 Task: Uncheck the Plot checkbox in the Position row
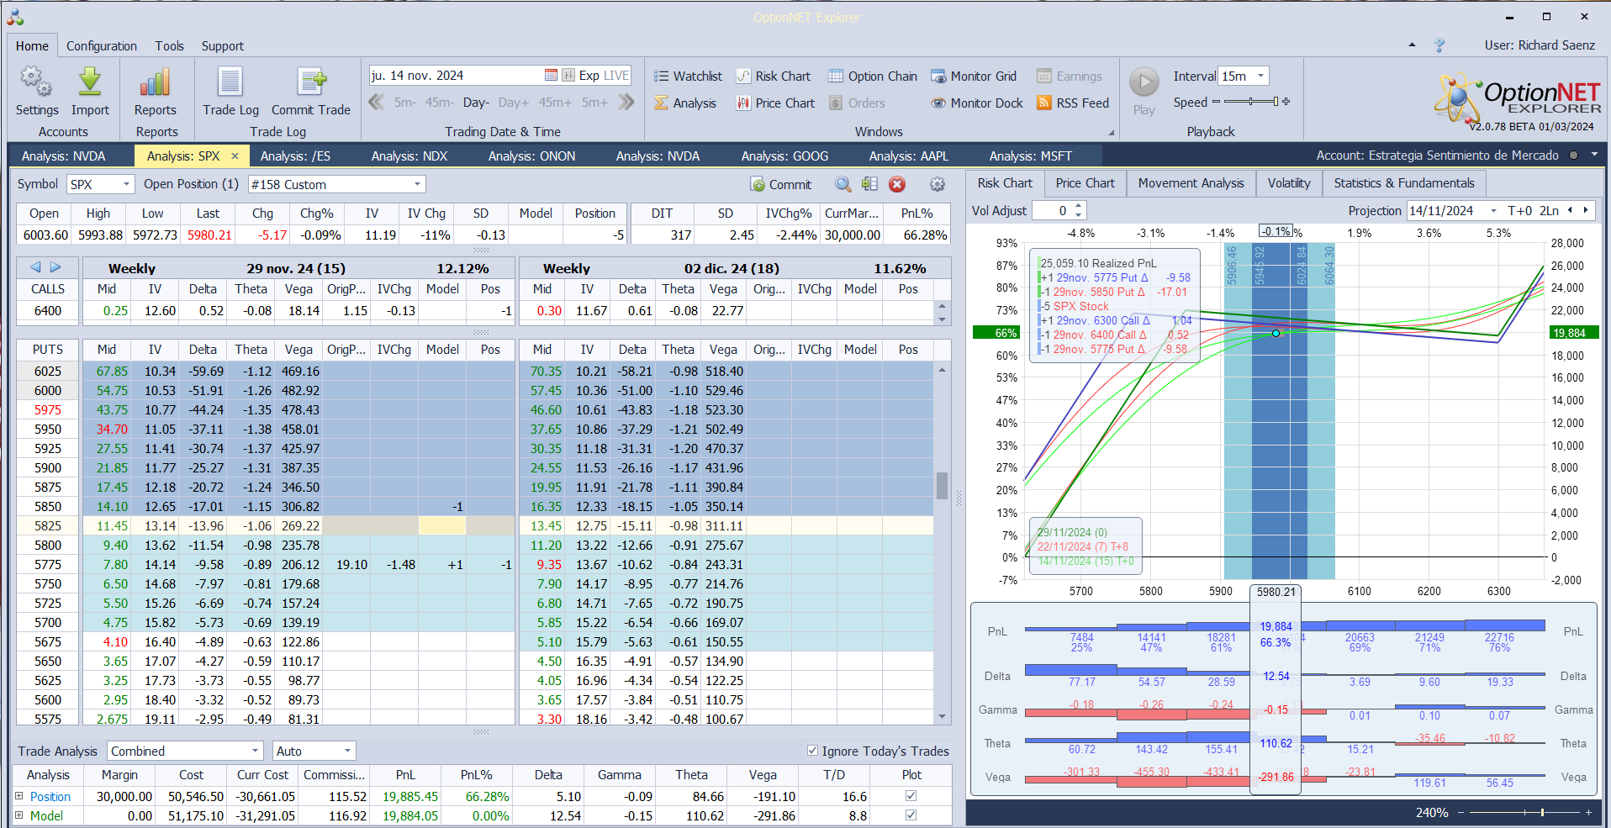tap(911, 796)
